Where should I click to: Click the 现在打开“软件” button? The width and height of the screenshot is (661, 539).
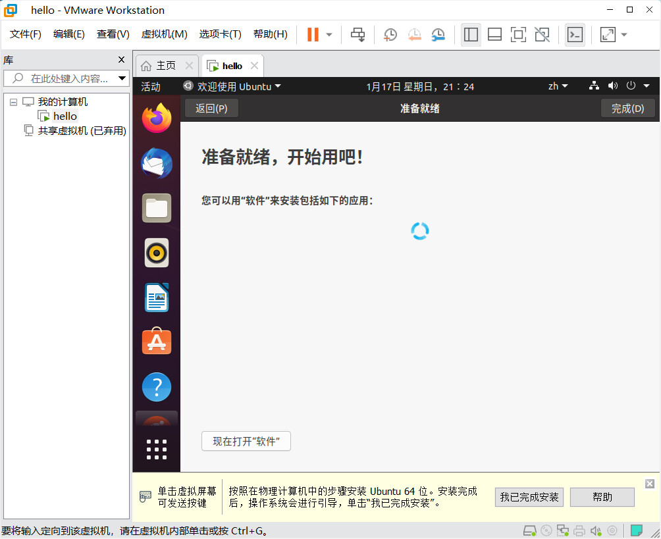[246, 441]
